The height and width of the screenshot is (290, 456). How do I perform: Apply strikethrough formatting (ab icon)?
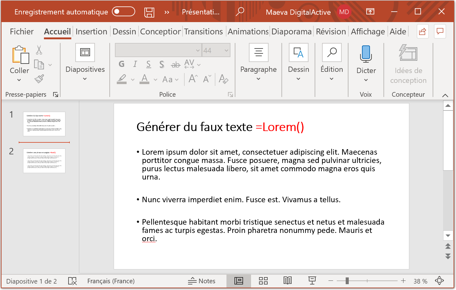click(175, 64)
